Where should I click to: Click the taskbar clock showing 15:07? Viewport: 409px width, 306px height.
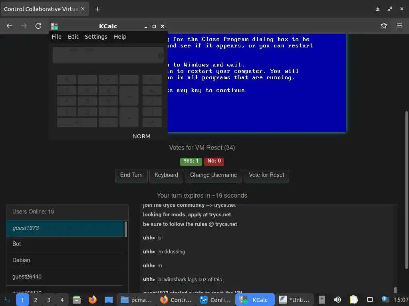pos(401,300)
